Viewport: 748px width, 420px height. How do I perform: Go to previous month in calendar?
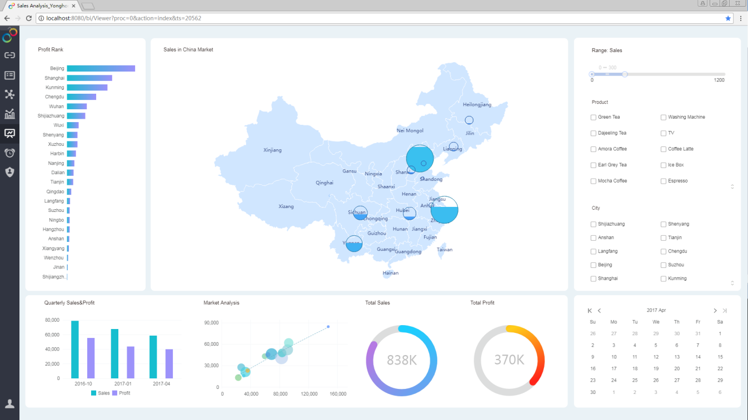[x=600, y=311]
